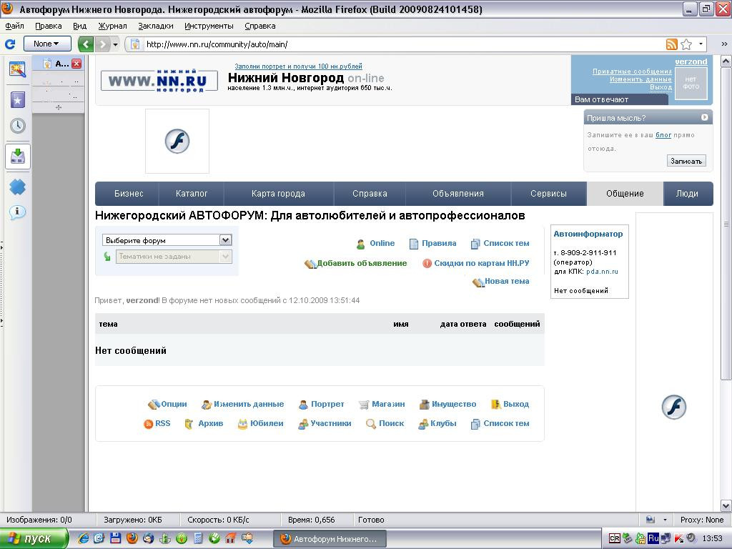732x549 pixels.
Task: Click the page scrollbar down arrow
Action: (726, 505)
